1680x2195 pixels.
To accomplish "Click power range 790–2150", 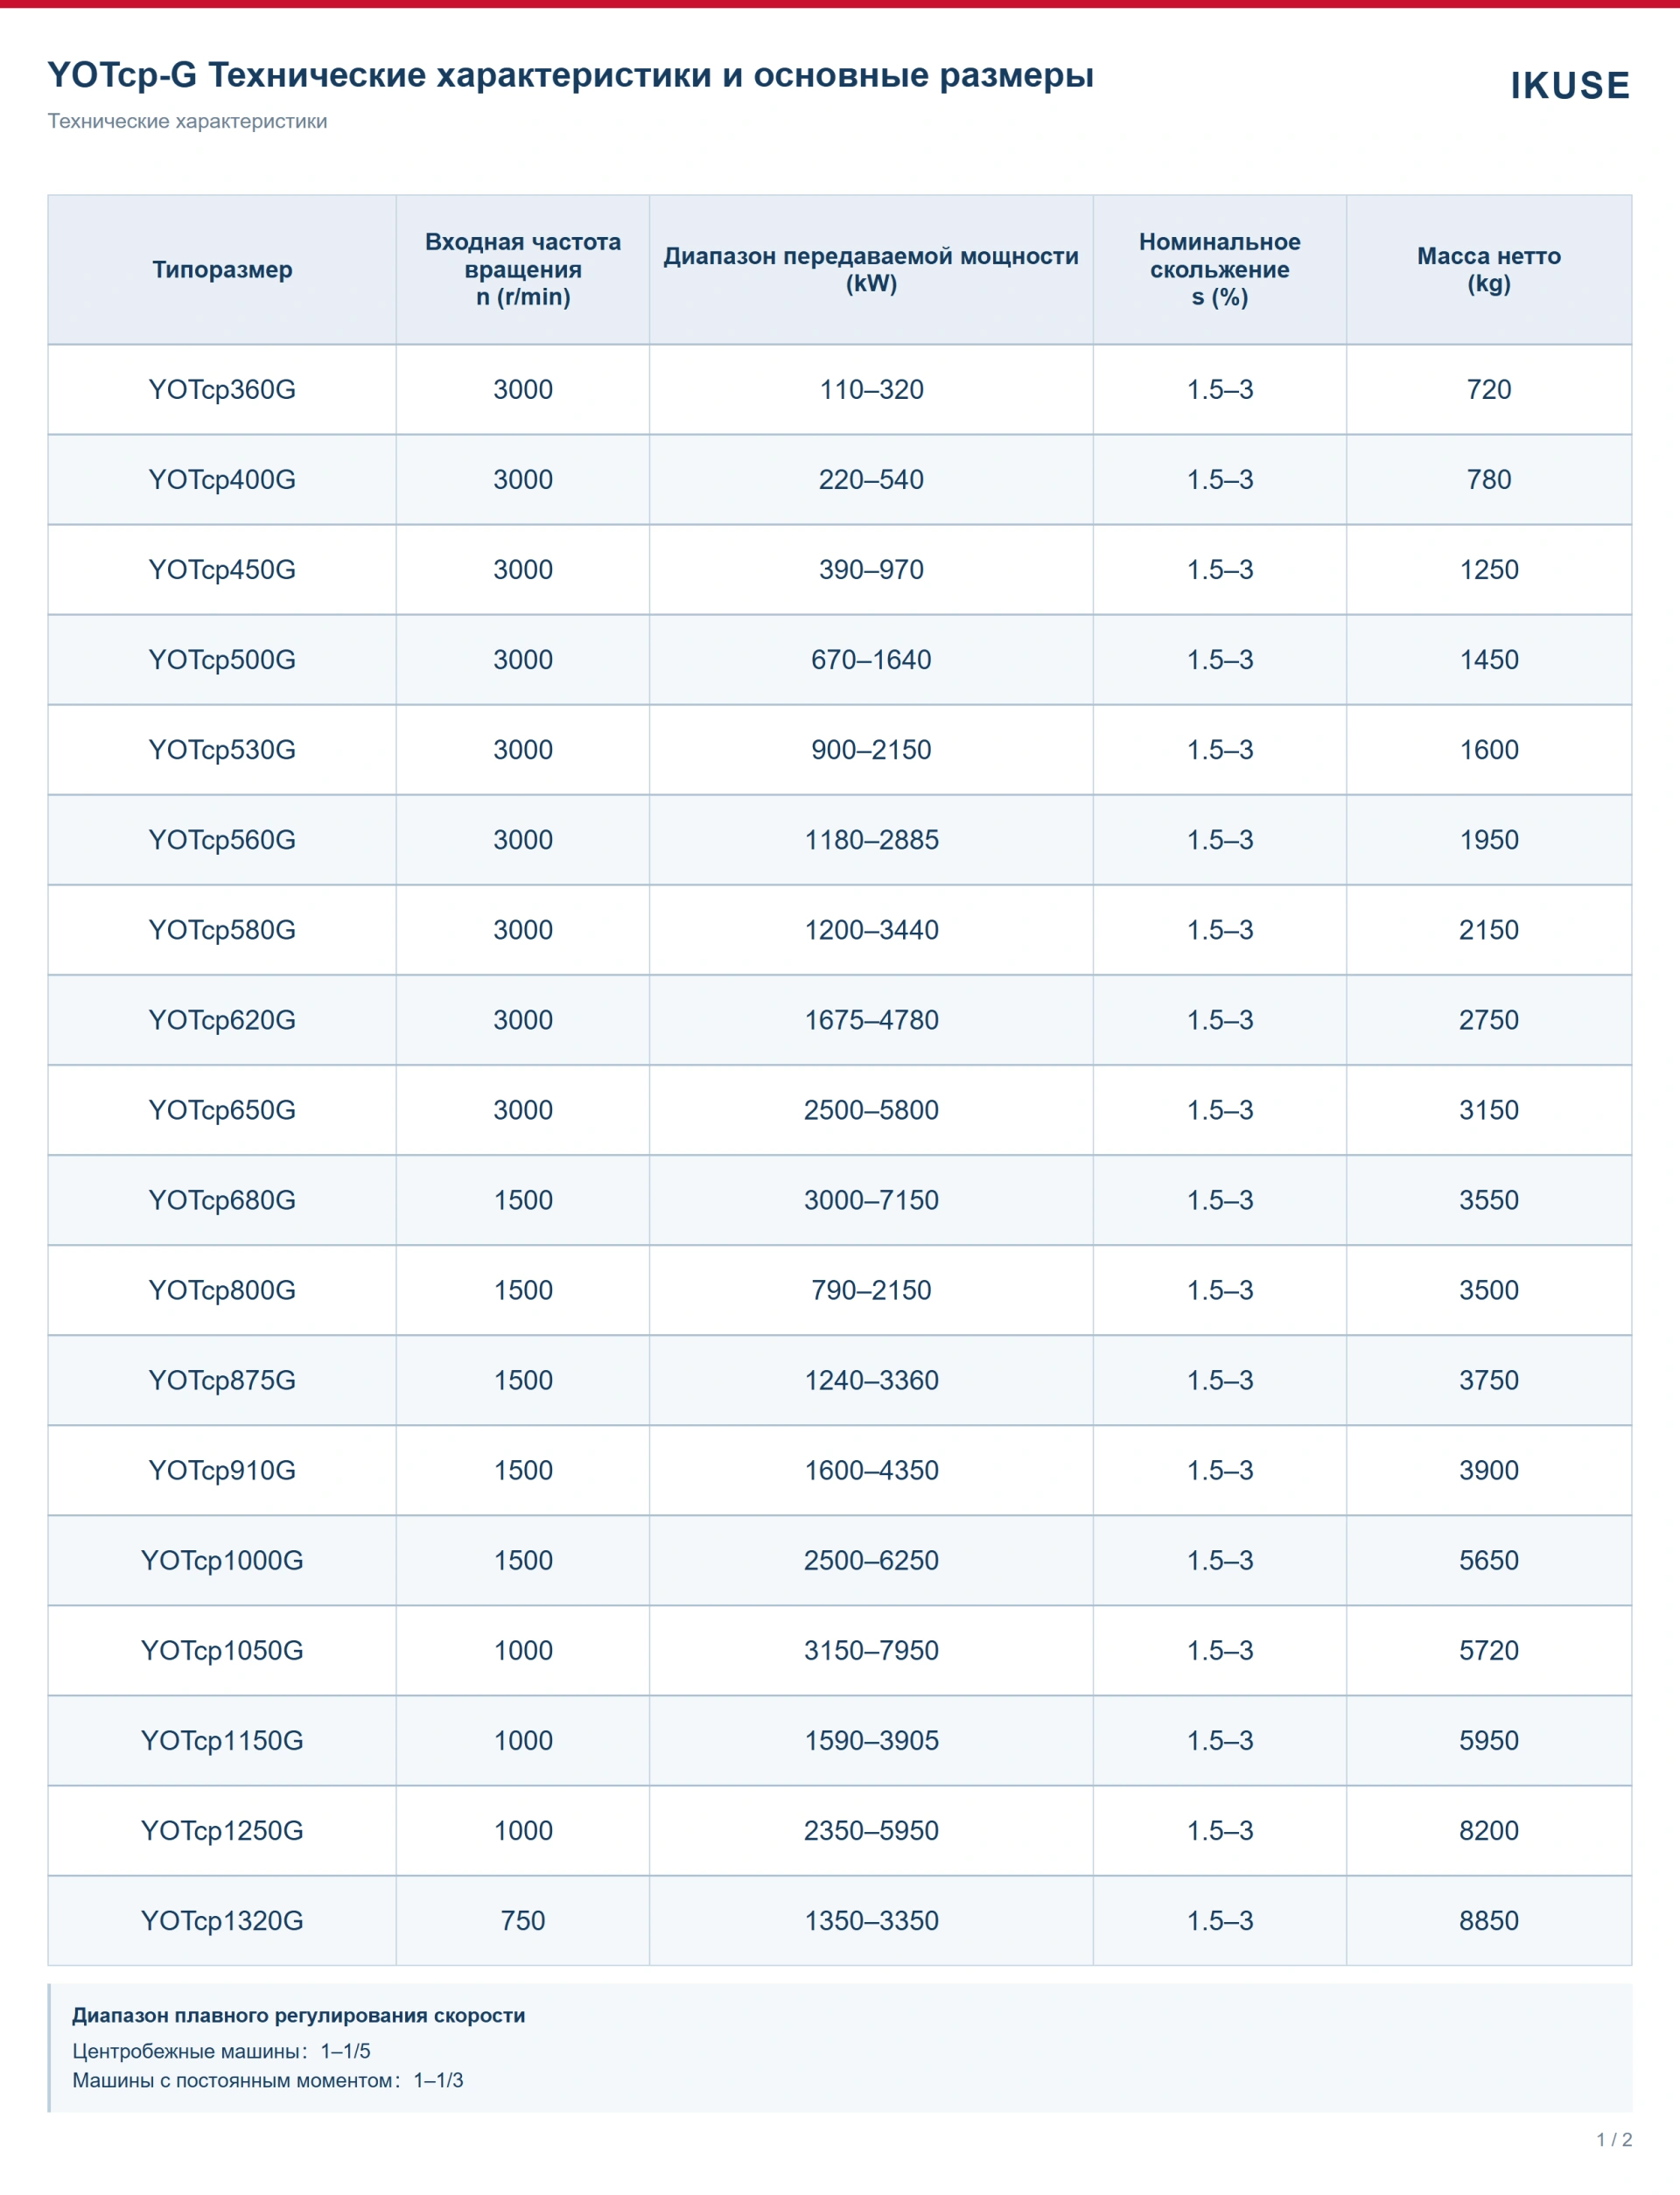I will tap(871, 1290).
